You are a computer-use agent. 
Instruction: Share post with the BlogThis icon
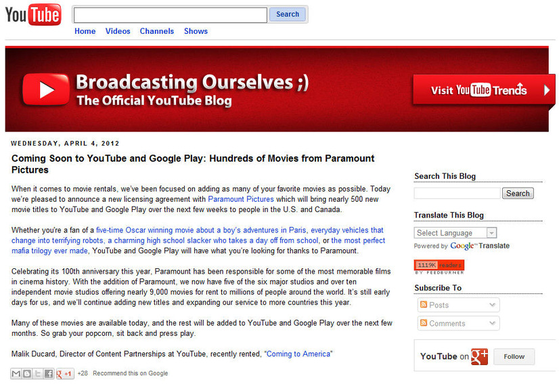[x=27, y=373]
